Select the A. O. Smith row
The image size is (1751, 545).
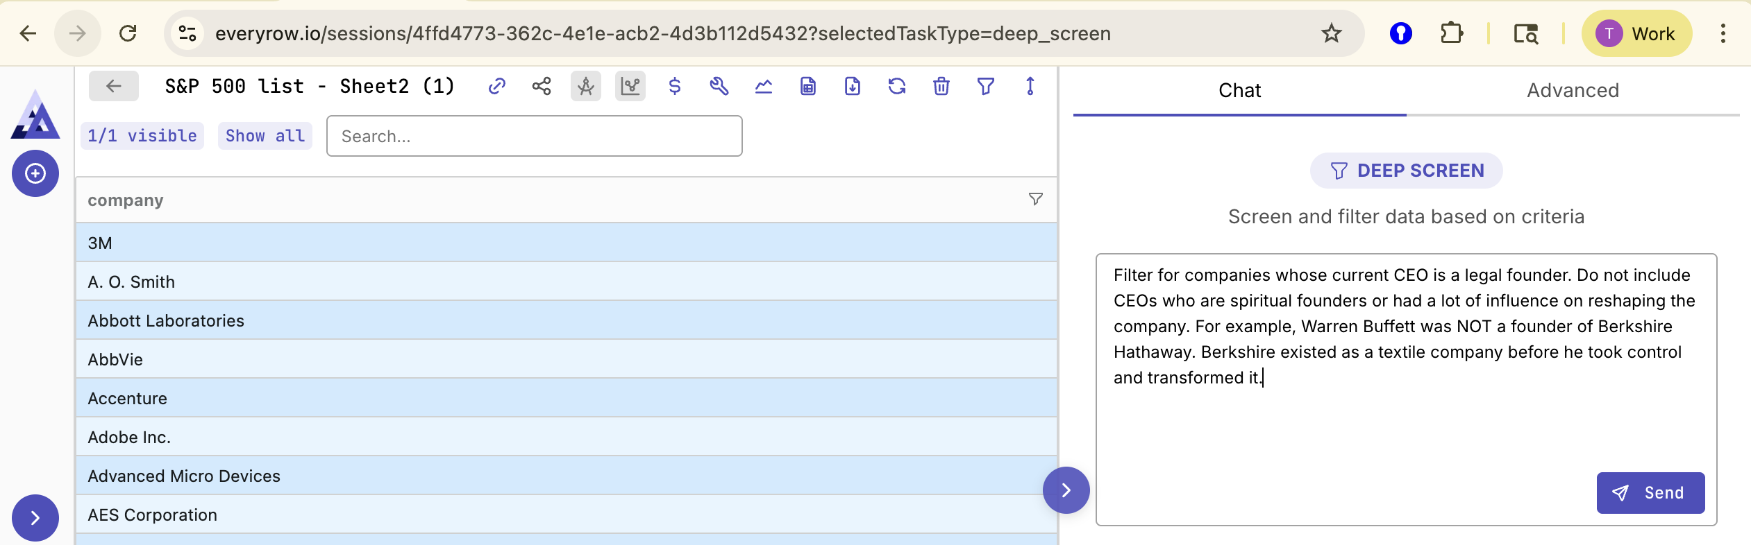[x=567, y=282]
